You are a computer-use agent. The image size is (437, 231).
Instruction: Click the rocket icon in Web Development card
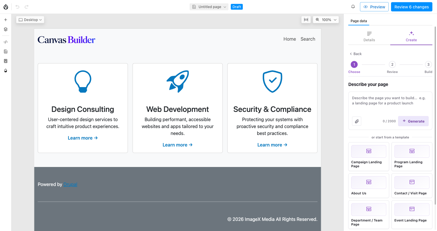point(177,81)
